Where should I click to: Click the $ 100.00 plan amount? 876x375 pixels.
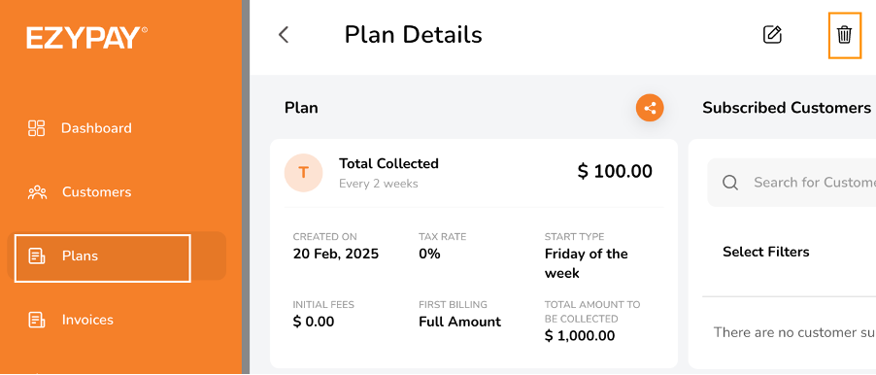point(615,172)
